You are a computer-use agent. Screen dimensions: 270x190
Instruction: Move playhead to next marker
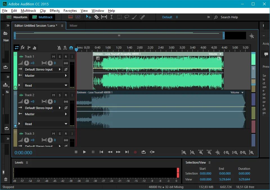point(127,152)
